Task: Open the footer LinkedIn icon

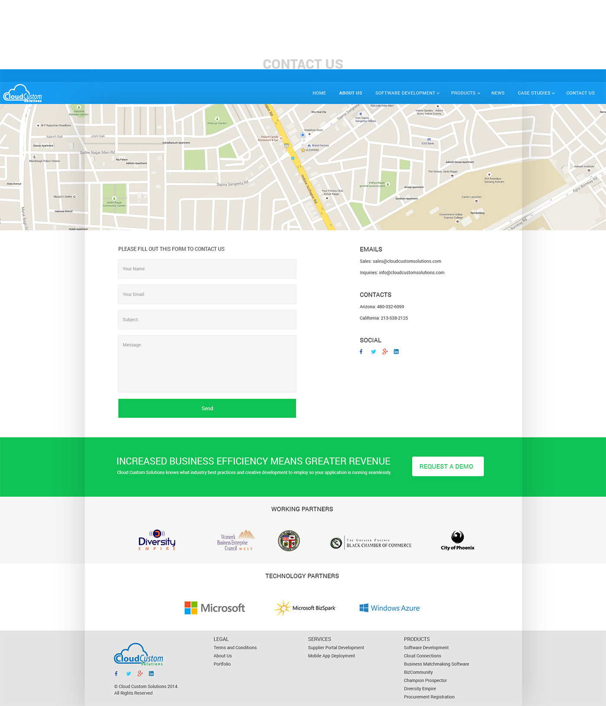Action: (x=151, y=674)
